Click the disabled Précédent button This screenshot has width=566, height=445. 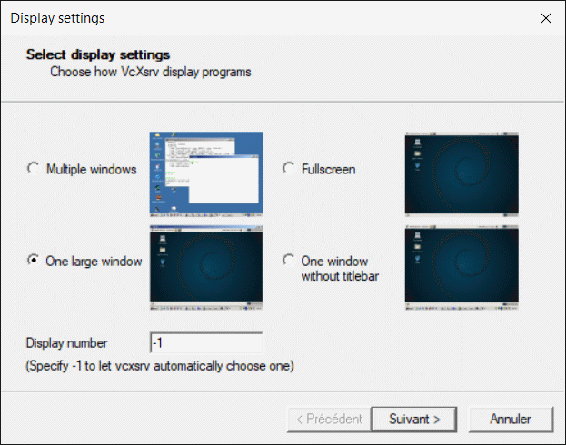pos(329,420)
